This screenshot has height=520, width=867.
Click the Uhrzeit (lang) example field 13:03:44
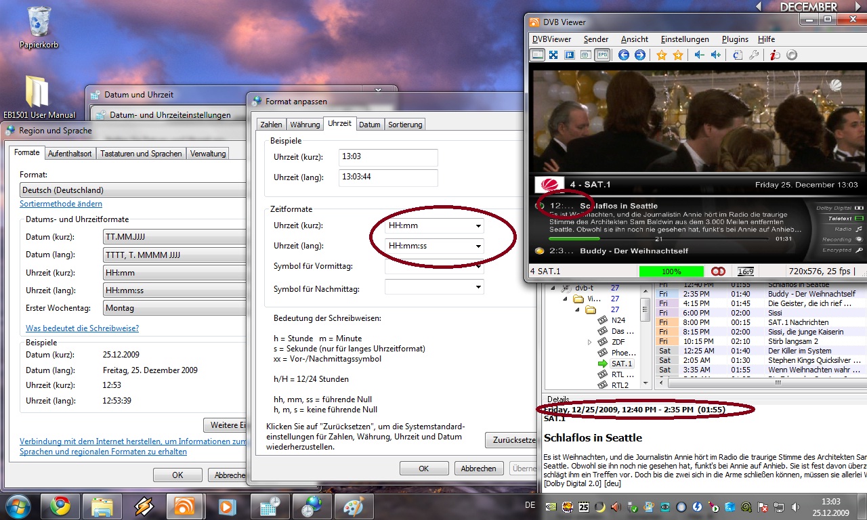(388, 177)
